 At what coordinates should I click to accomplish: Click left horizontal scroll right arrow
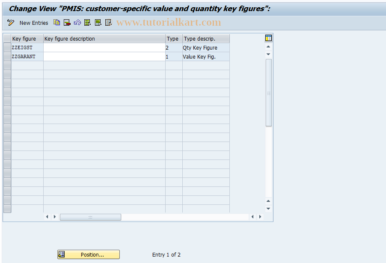click(55, 217)
